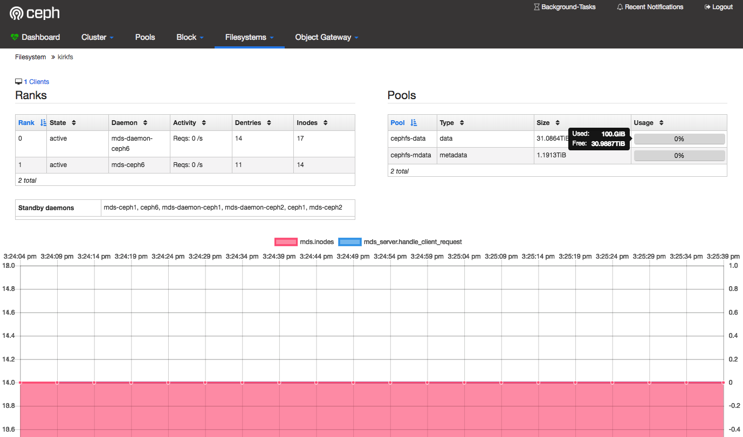Click the Logout arrow icon
This screenshot has width=743, height=437.
click(707, 7)
